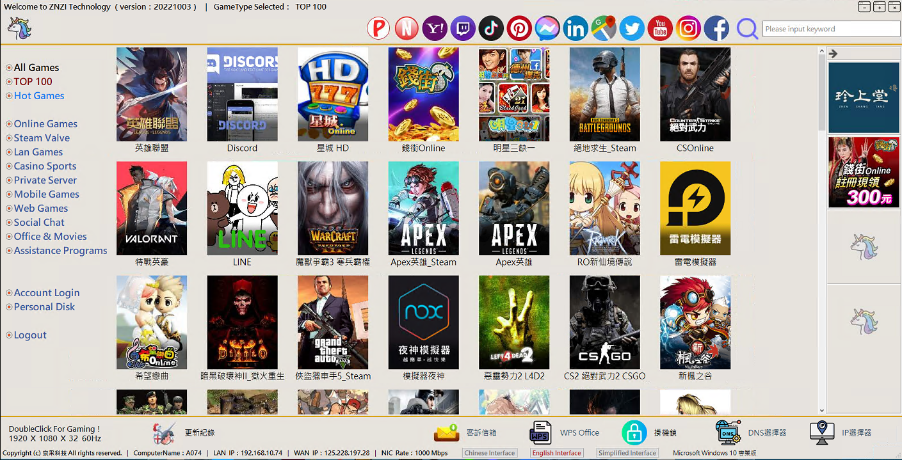Open the Facebook shortcut icon
This screenshot has height=460, width=902.
pyautogui.click(x=716, y=29)
